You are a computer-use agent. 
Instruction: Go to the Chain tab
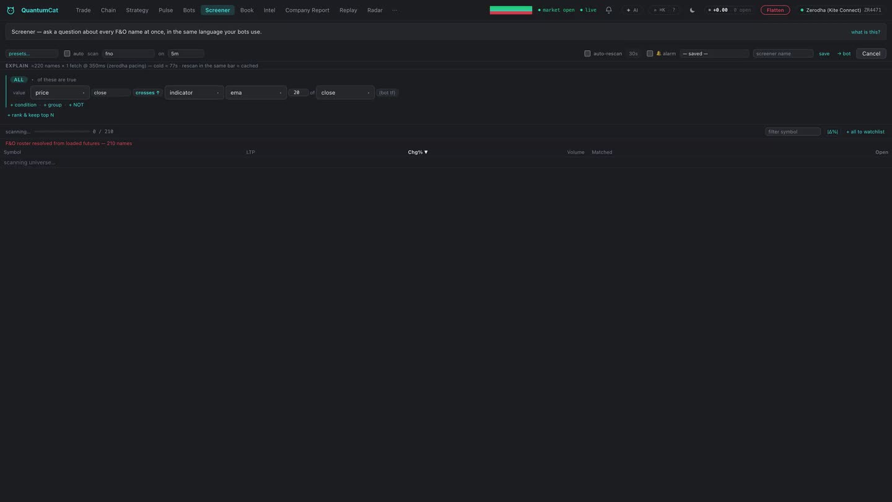pos(108,10)
